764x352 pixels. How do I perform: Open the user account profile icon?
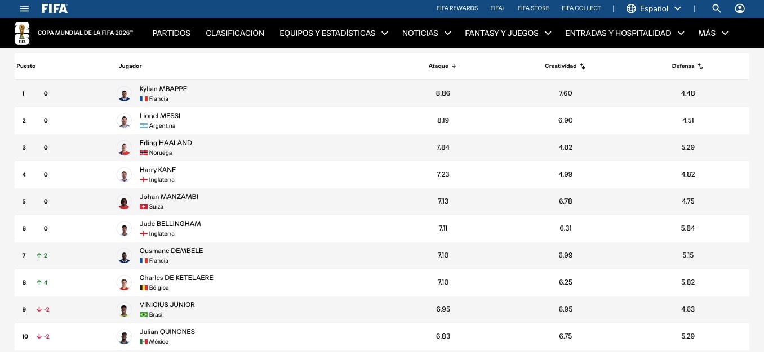[x=740, y=8]
